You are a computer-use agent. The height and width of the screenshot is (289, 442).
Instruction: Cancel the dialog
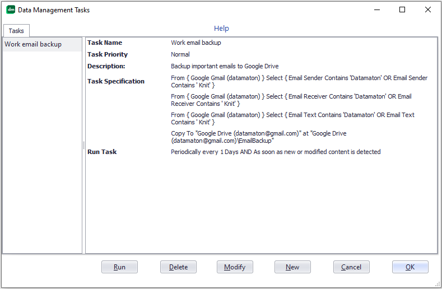click(x=351, y=267)
